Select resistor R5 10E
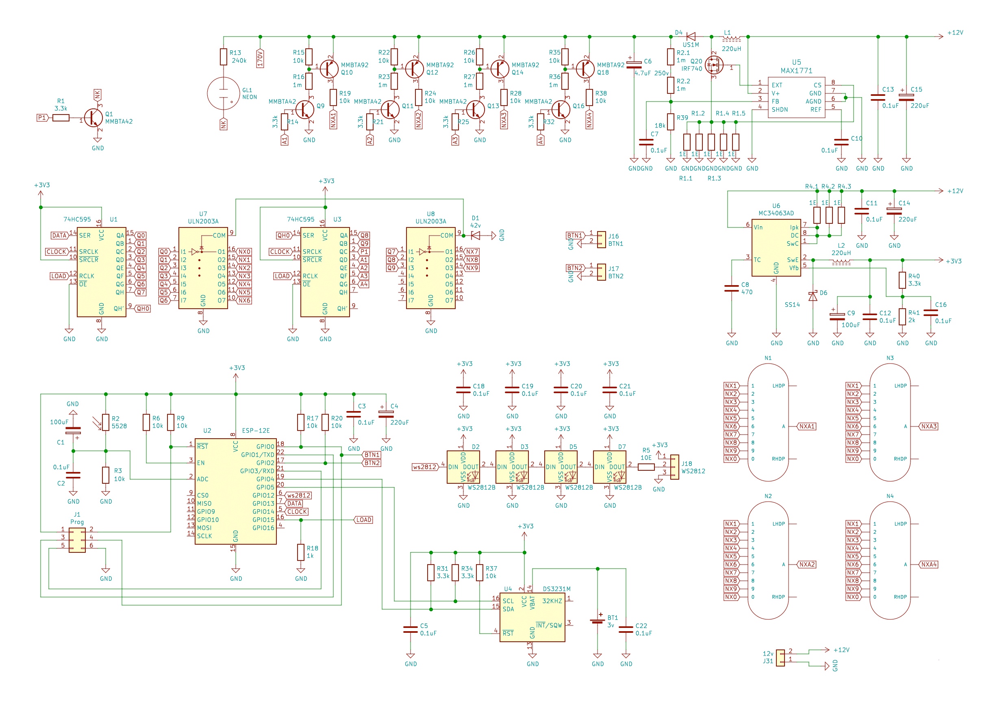The image size is (991, 712). click(646, 467)
